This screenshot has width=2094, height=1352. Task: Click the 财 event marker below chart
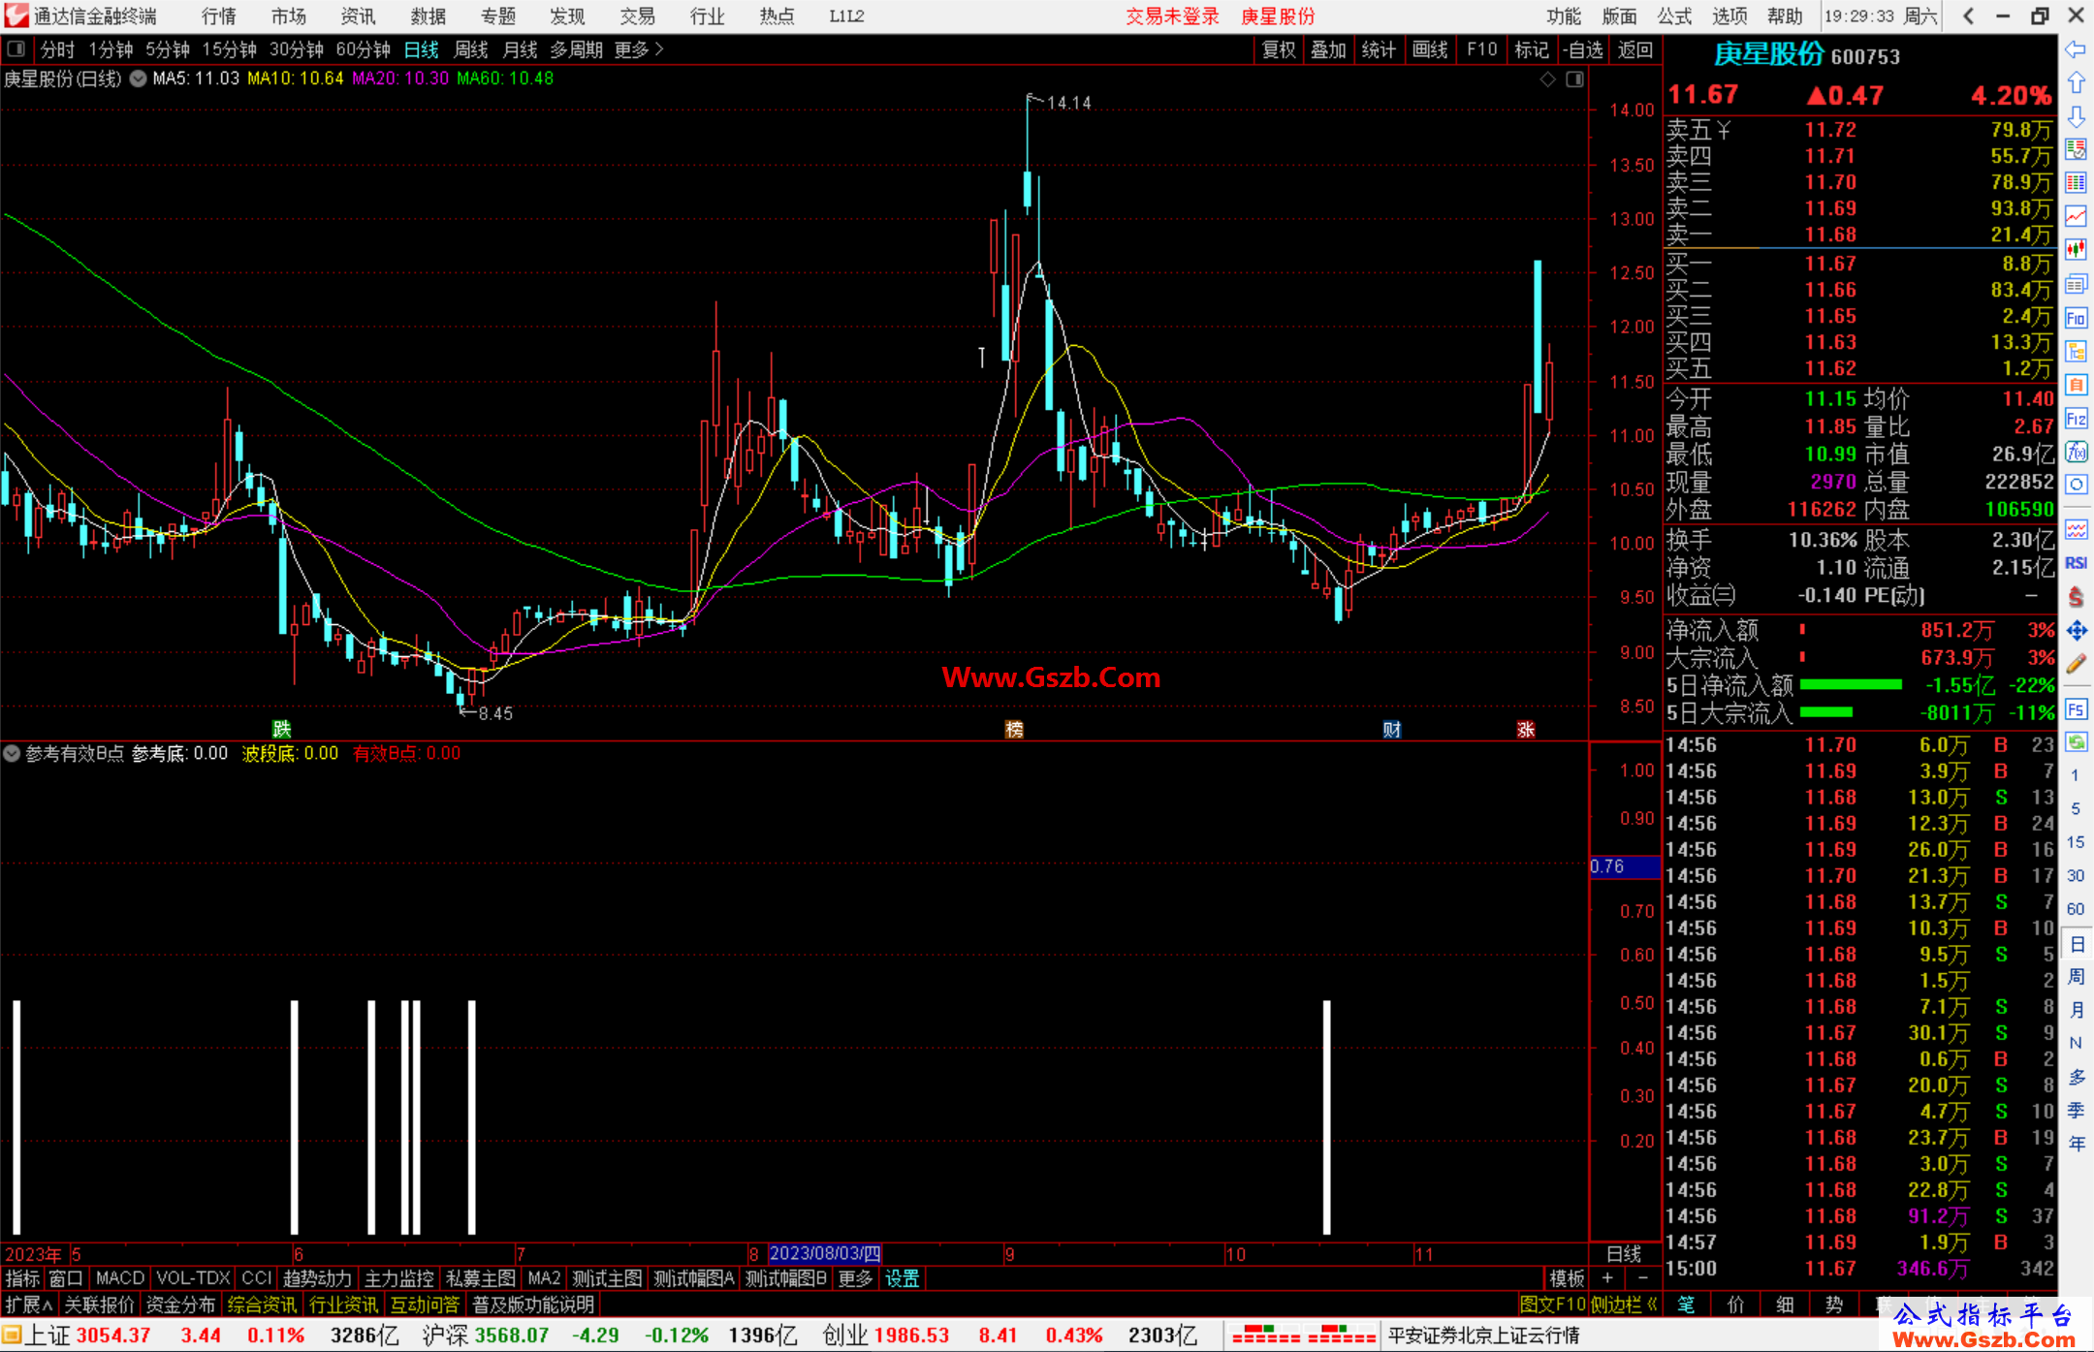pos(1392,729)
